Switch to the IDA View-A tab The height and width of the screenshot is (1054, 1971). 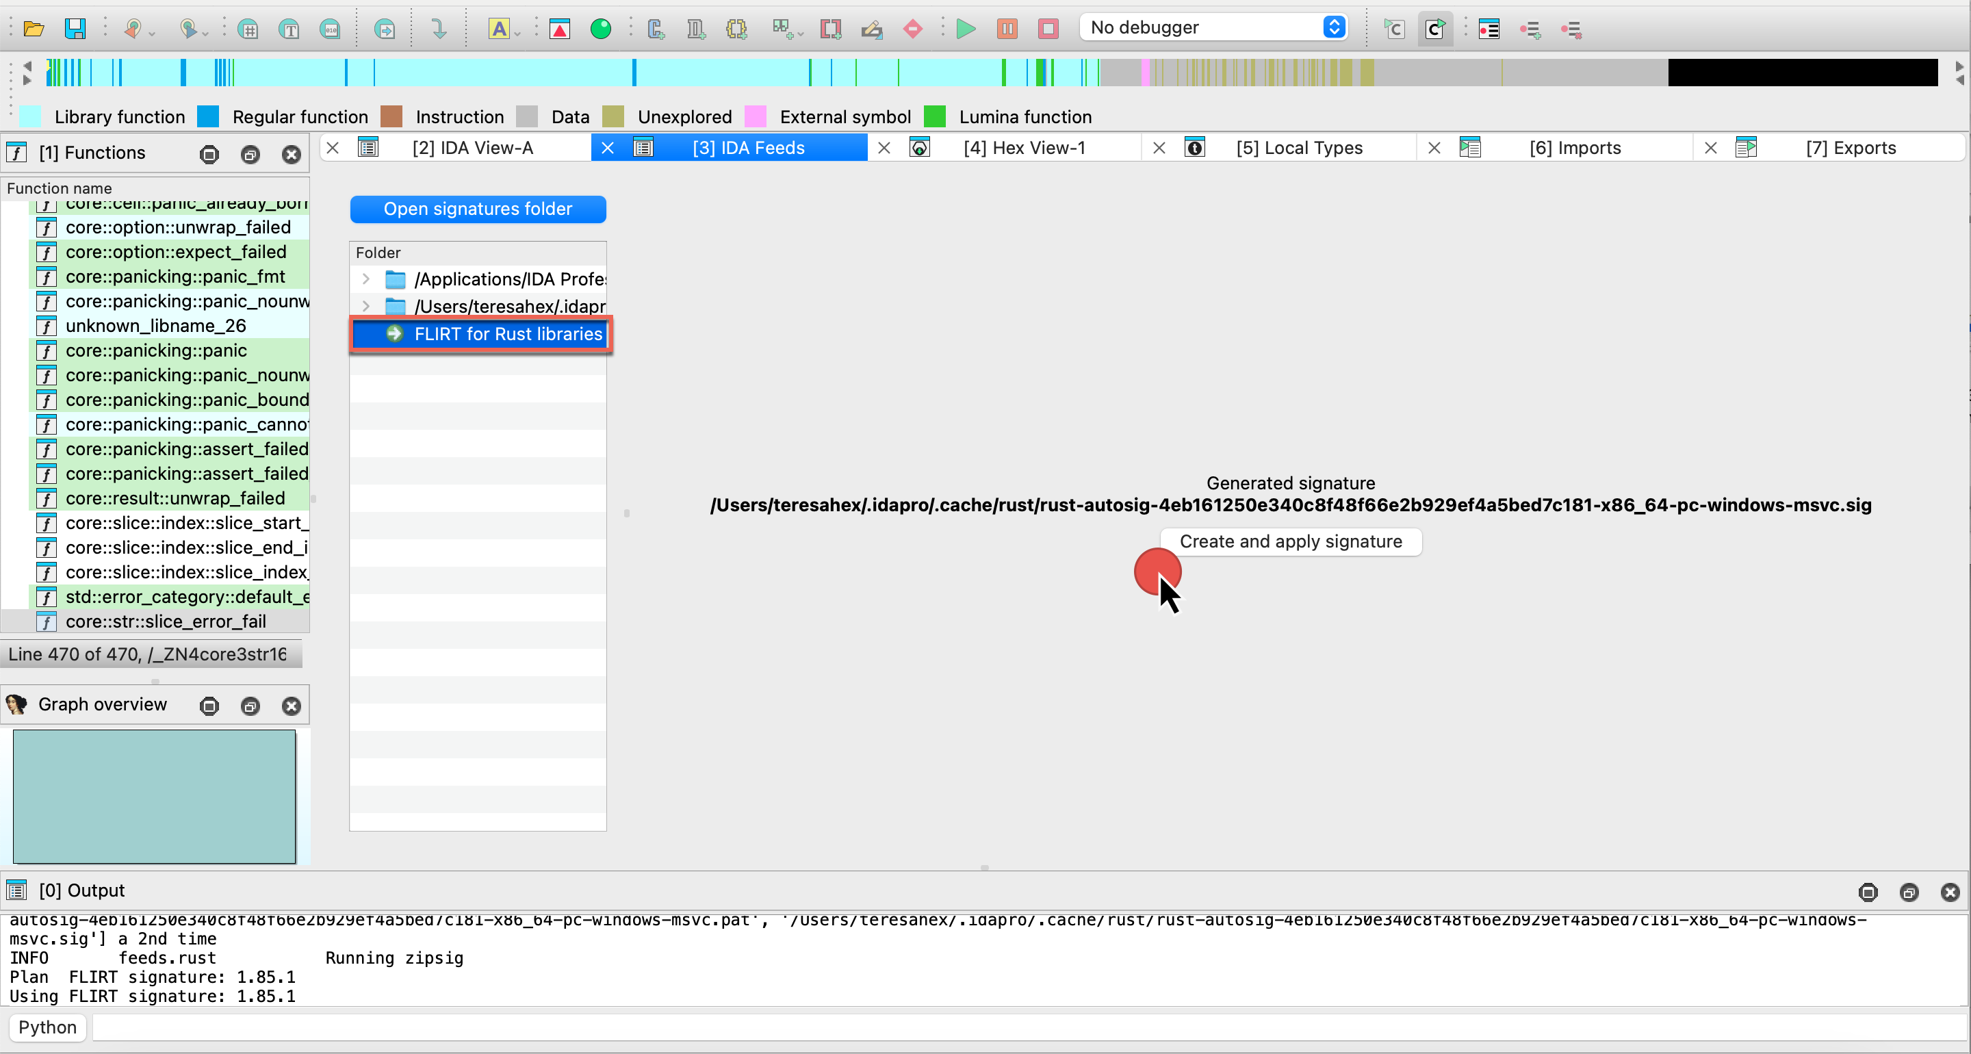tap(472, 148)
